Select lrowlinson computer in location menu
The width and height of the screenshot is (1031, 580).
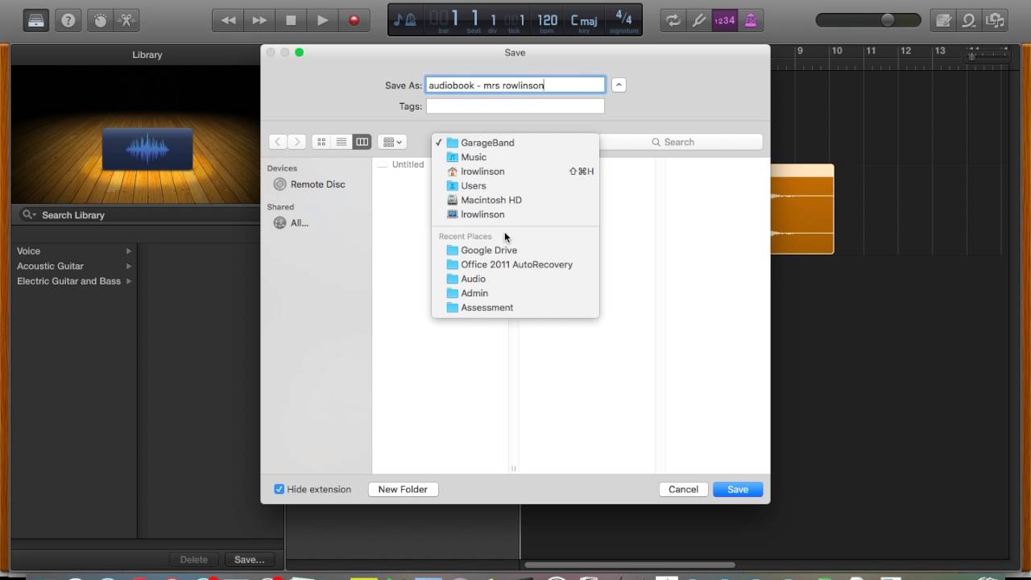pyautogui.click(x=515, y=214)
